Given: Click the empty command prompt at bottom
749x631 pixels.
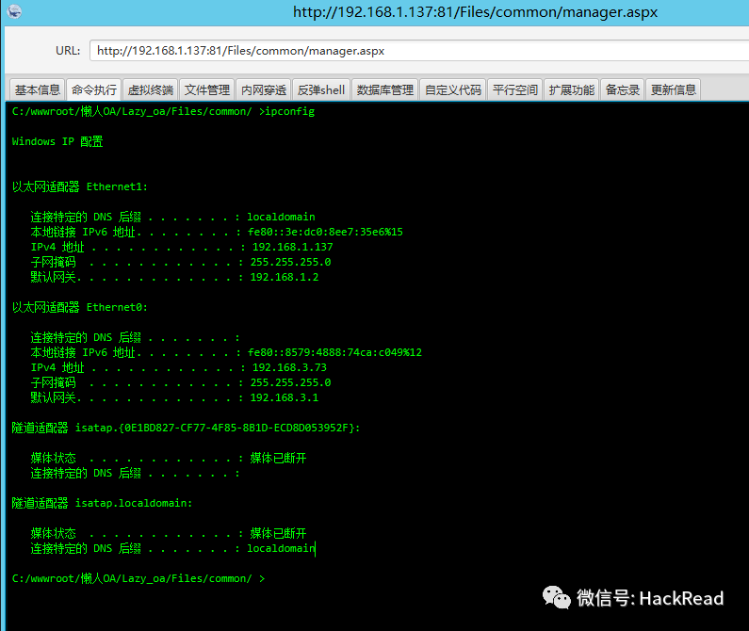Looking at the screenshot, I should (138, 578).
